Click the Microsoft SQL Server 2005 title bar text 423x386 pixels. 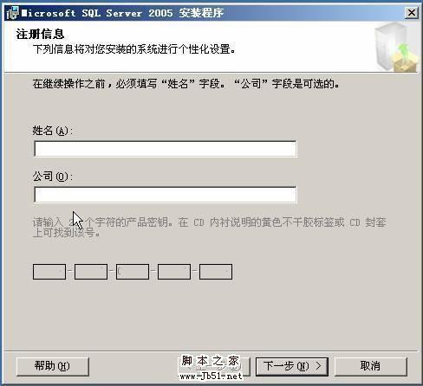[122, 13]
